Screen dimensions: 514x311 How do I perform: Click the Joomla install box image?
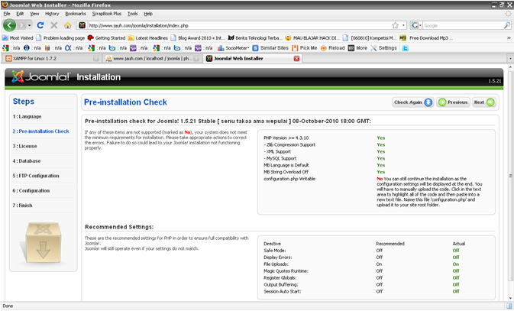point(44,243)
